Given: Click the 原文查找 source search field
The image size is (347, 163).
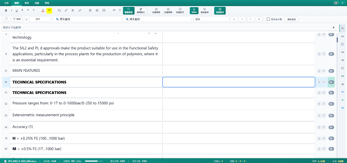Looking at the screenshot, I should coord(87,19).
